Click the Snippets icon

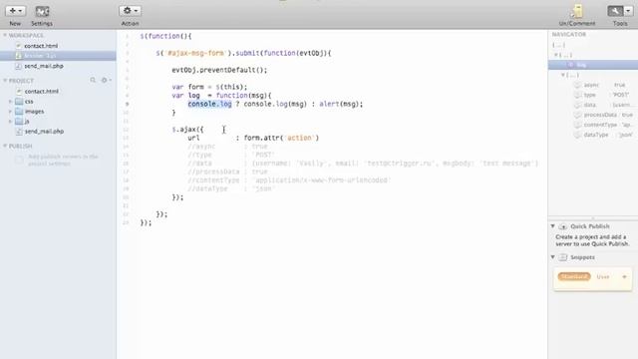(563, 257)
